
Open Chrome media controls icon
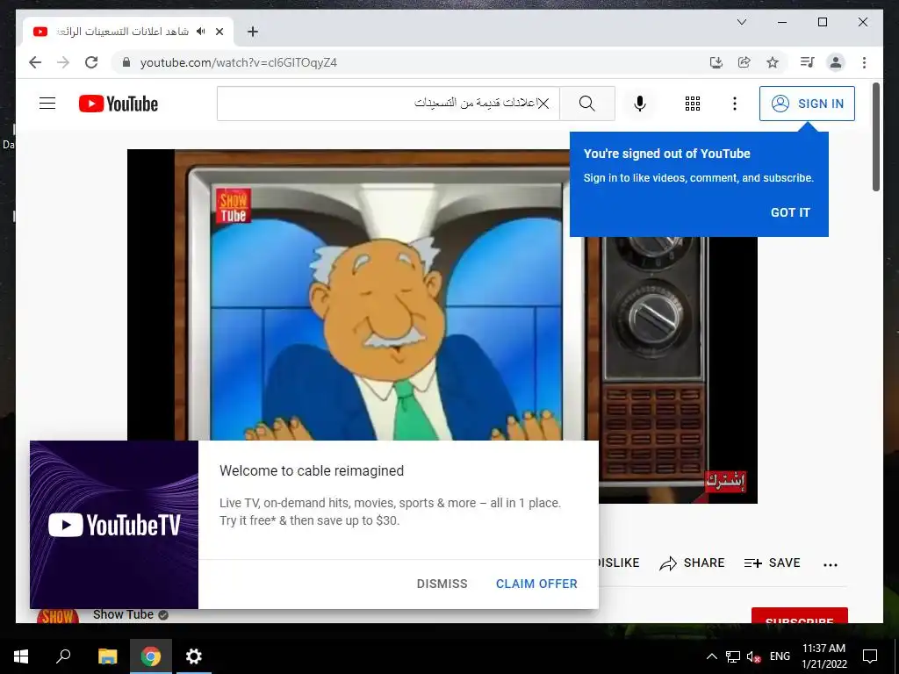point(808,62)
